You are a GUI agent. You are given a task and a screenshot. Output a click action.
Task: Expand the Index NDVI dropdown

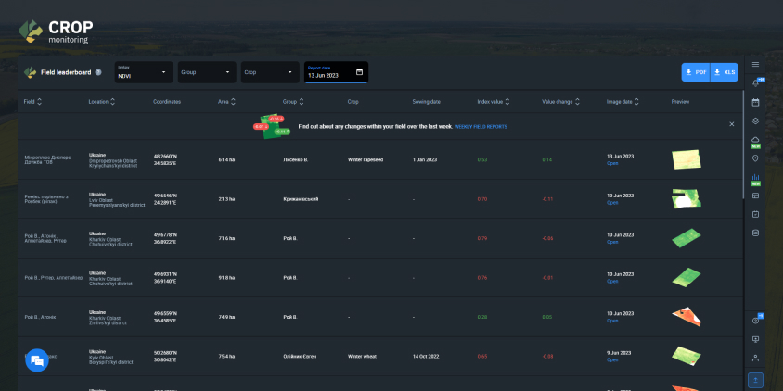tap(143, 72)
